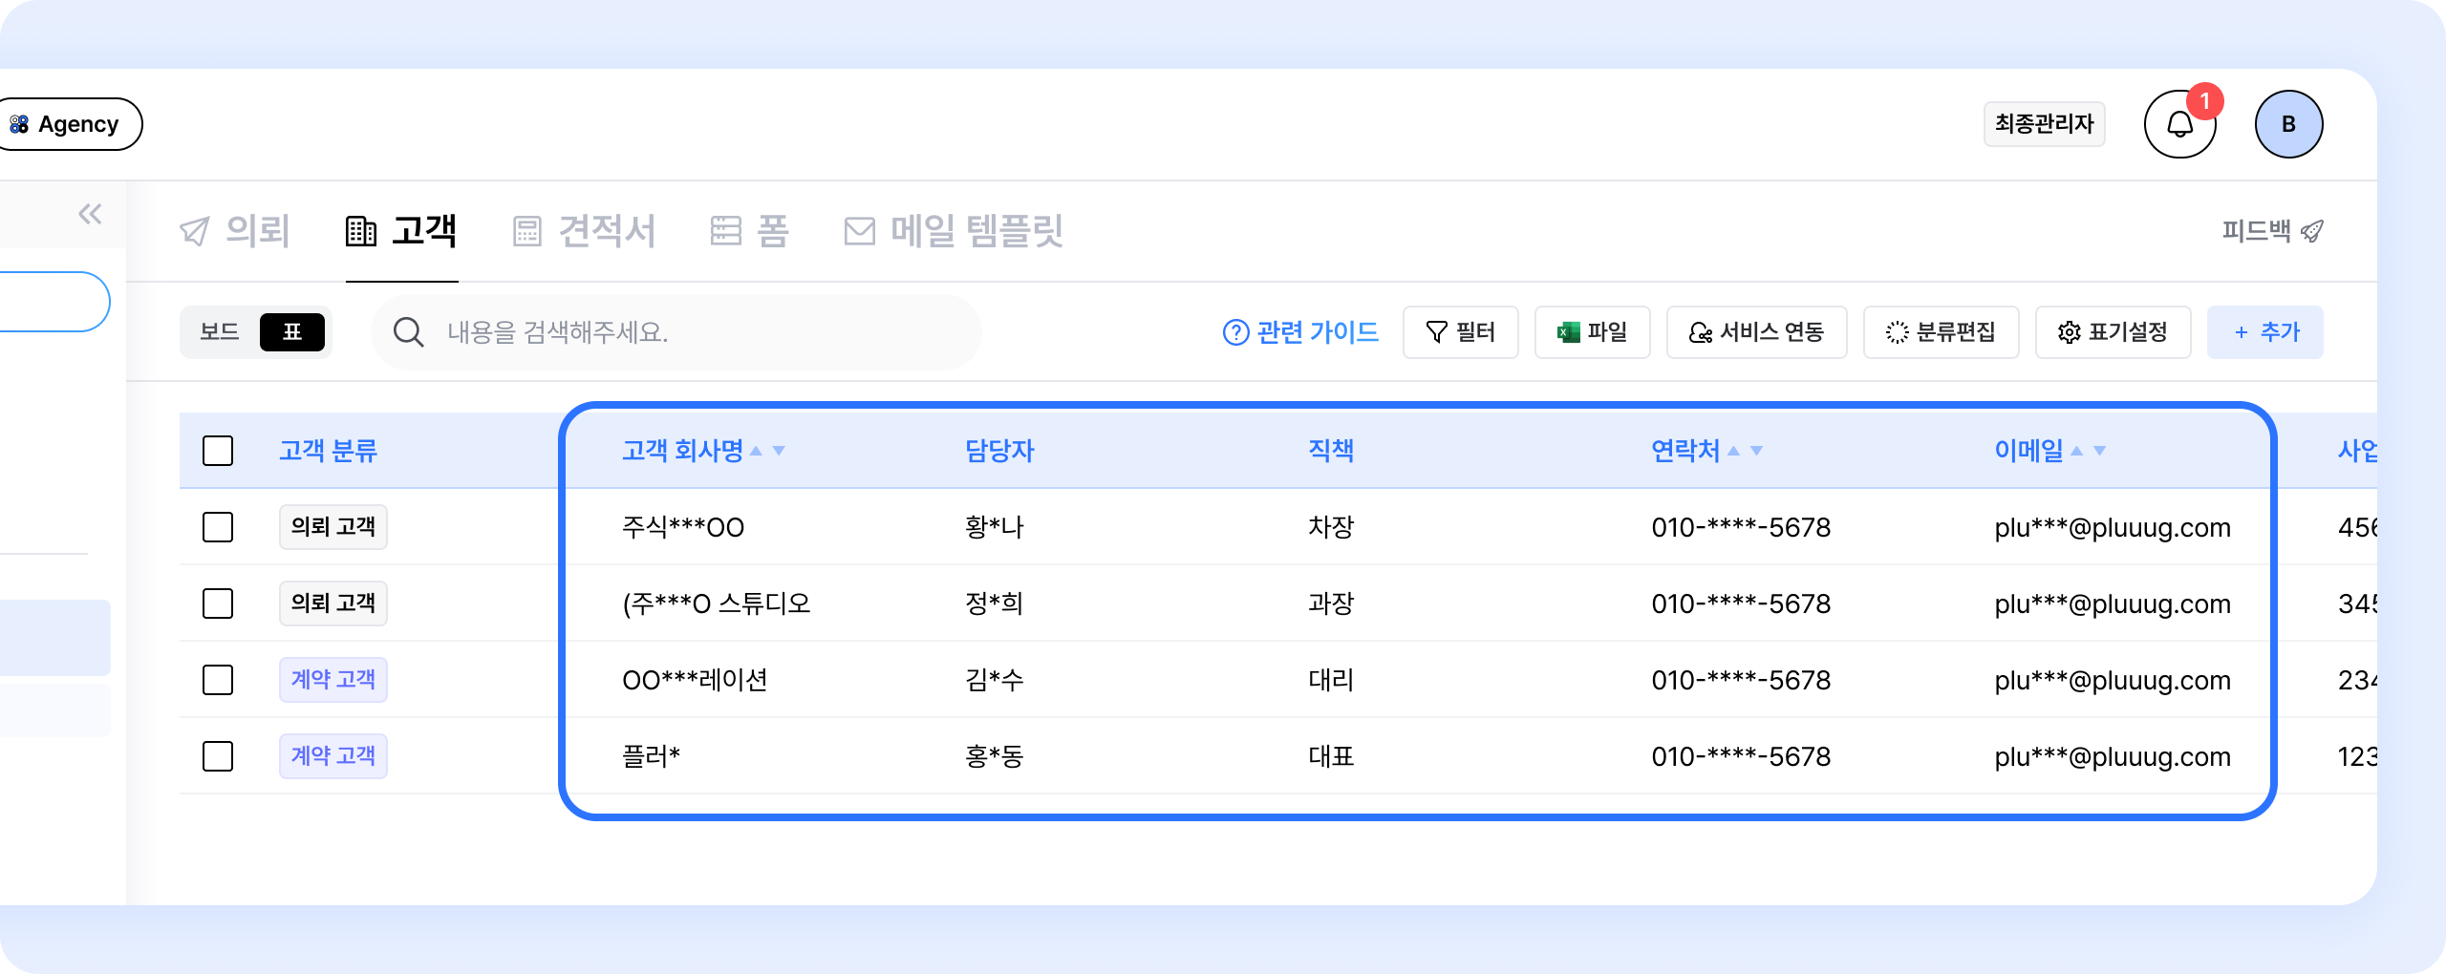Switch to 보드 view toggle
2446x974 pixels.
(x=220, y=332)
